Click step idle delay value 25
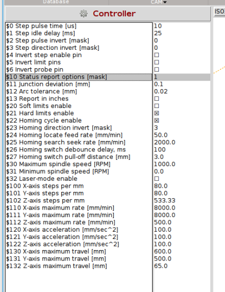 click(x=158, y=34)
